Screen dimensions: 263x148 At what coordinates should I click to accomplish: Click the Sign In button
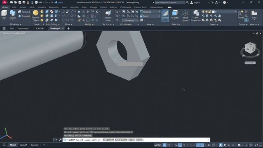[x=196, y=2]
